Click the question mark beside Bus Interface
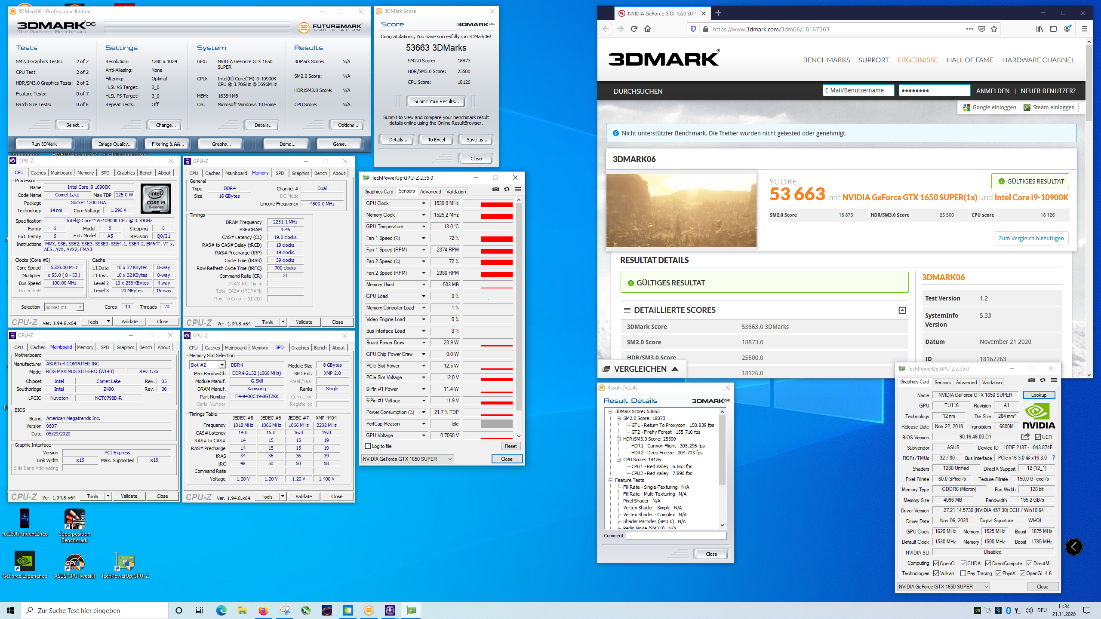1101x619 pixels. 1053,458
